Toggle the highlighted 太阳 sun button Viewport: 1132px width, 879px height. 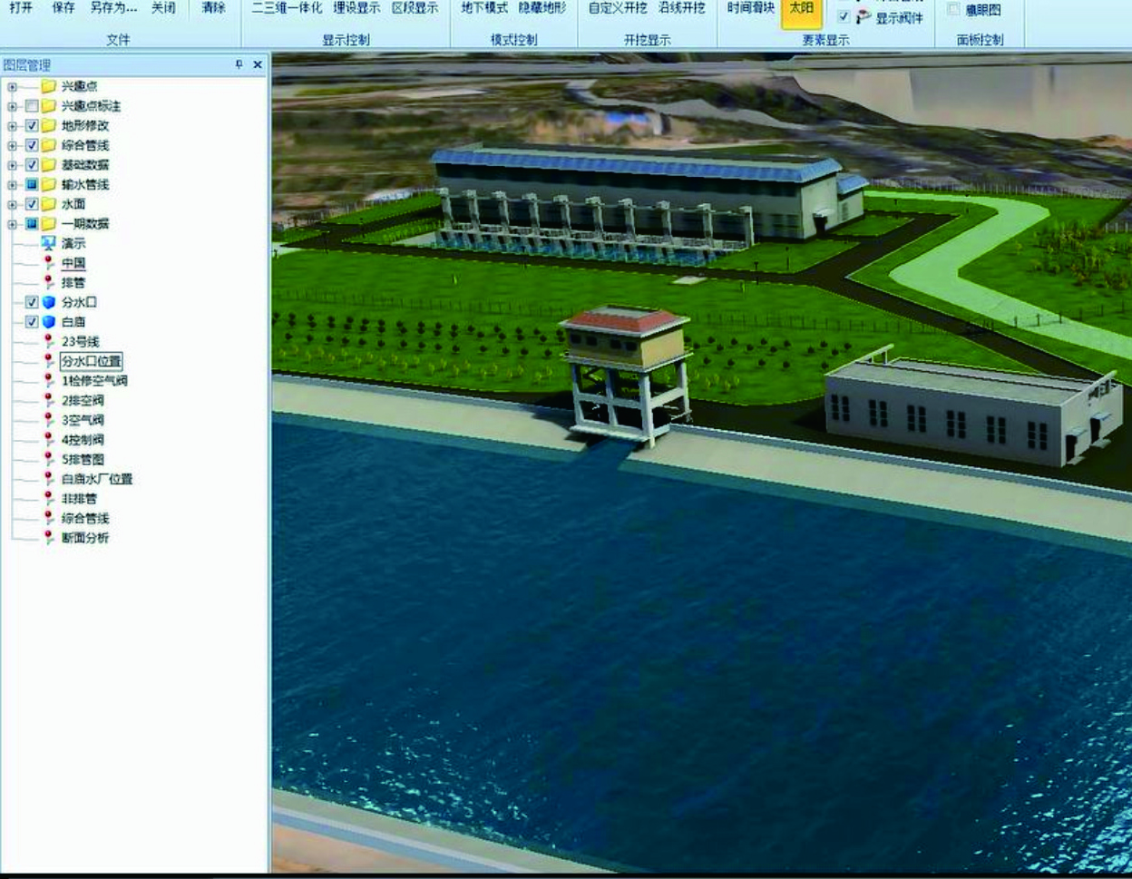(801, 10)
